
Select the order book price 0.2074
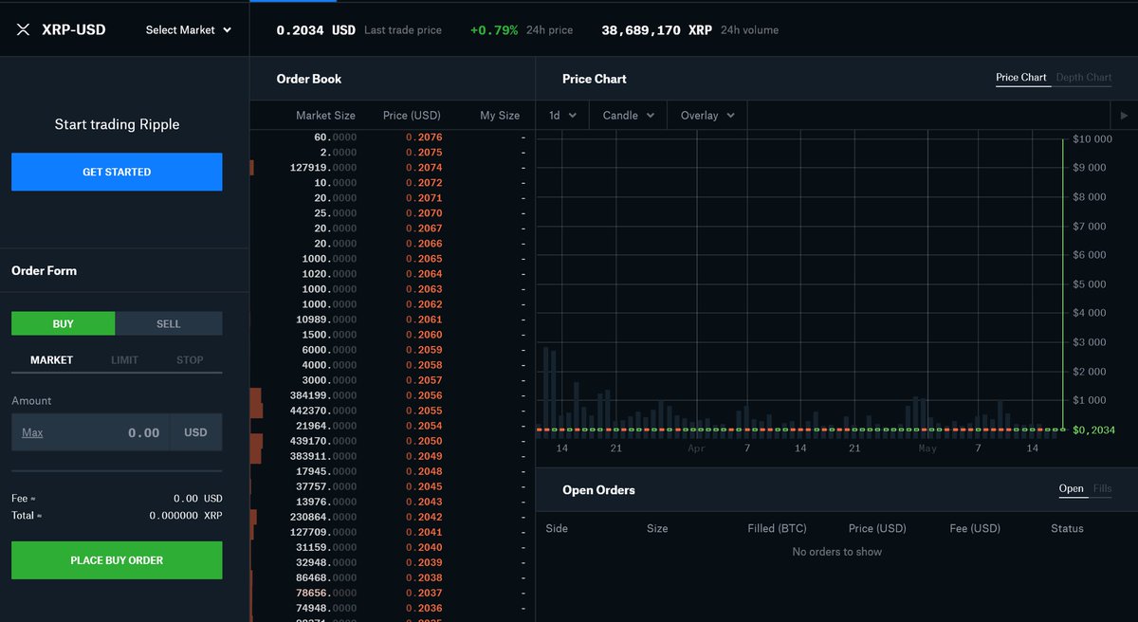pos(424,168)
